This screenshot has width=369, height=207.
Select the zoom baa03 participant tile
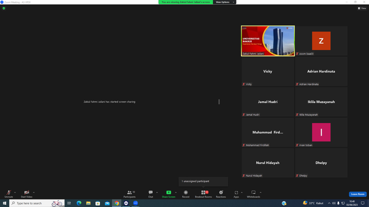[321, 41]
